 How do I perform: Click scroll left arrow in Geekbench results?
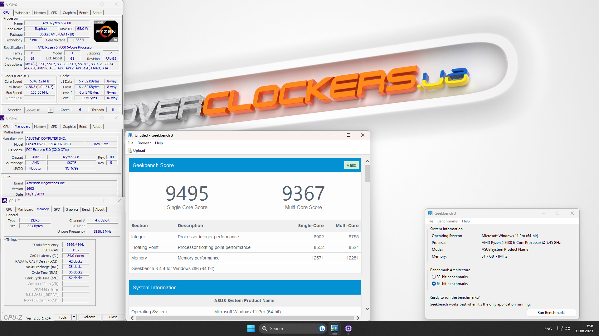click(x=132, y=318)
